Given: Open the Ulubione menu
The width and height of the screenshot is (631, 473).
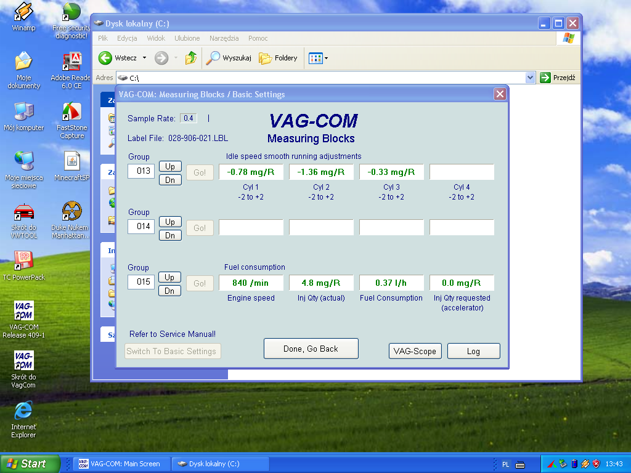Looking at the screenshot, I should (187, 38).
